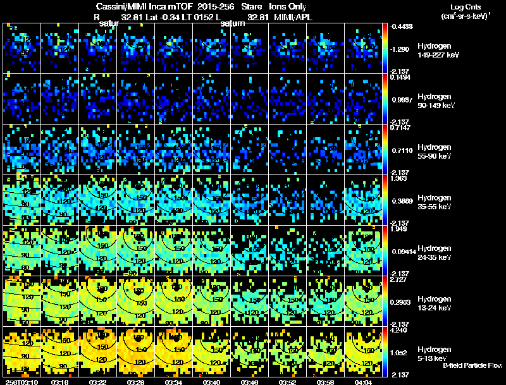Image resolution: width=506 pixels, height=385 pixels.
Task: Click the '03:58' time axis label
Action: tap(325, 382)
